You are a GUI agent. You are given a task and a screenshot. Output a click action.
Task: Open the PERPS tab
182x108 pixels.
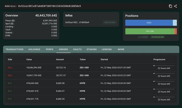(x=50, y=49)
